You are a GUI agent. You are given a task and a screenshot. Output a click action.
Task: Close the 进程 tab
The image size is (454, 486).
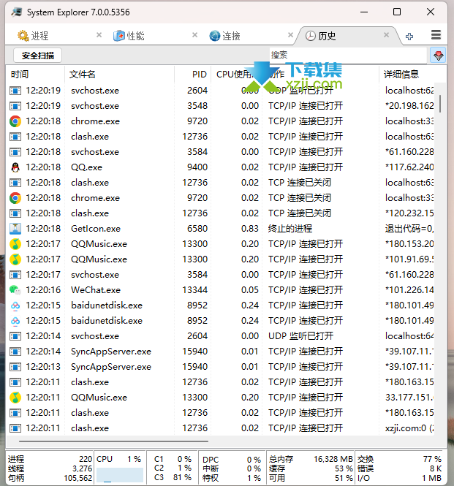[x=99, y=35]
